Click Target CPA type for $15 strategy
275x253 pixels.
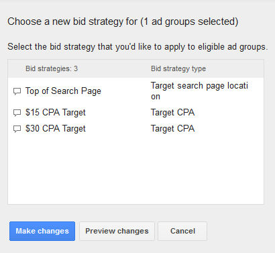[172, 113]
